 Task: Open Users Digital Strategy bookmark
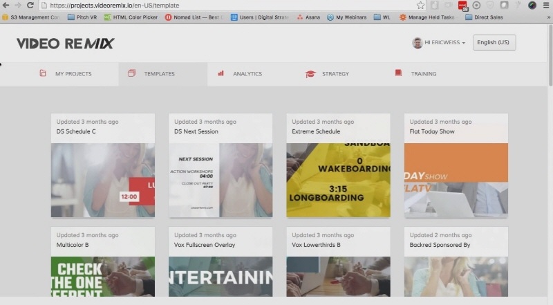(x=260, y=17)
